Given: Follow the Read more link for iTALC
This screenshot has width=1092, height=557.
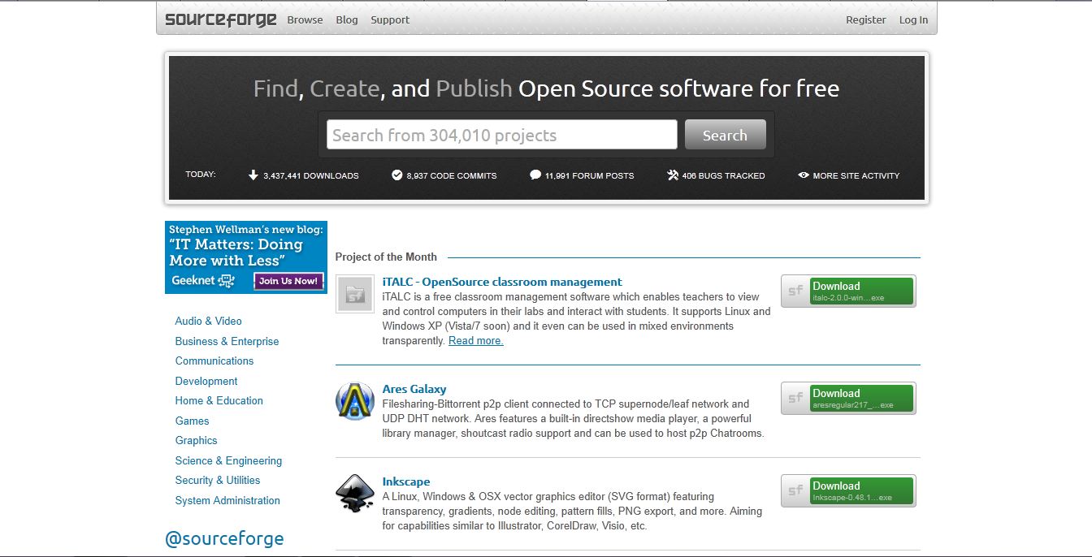Looking at the screenshot, I should click(x=476, y=341).
